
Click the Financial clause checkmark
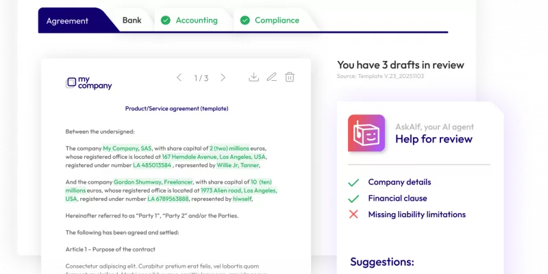point(353,199)
